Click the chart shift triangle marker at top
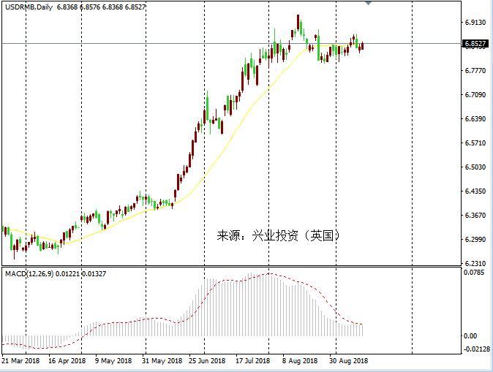 pos(368,3)
